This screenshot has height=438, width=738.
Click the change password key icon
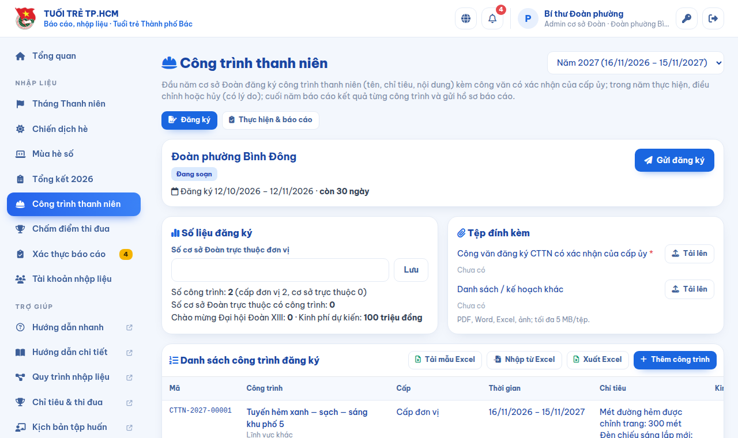[687, 18]
